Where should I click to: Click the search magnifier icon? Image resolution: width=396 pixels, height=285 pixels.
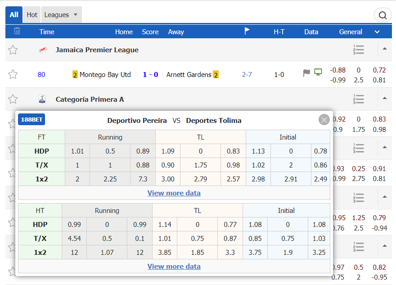pos(382,15)
